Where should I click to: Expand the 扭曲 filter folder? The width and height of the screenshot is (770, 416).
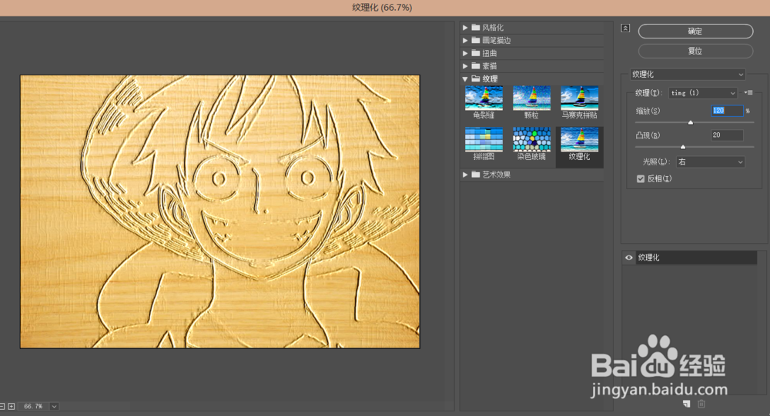(465, 53)
